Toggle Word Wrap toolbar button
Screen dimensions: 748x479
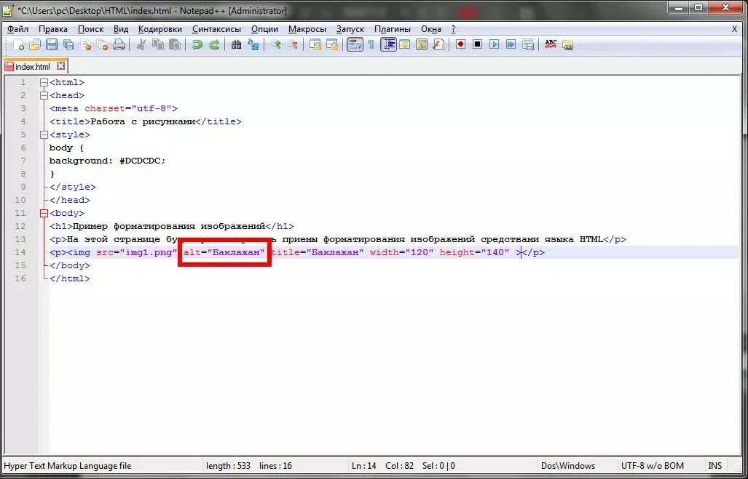[355, 45]
